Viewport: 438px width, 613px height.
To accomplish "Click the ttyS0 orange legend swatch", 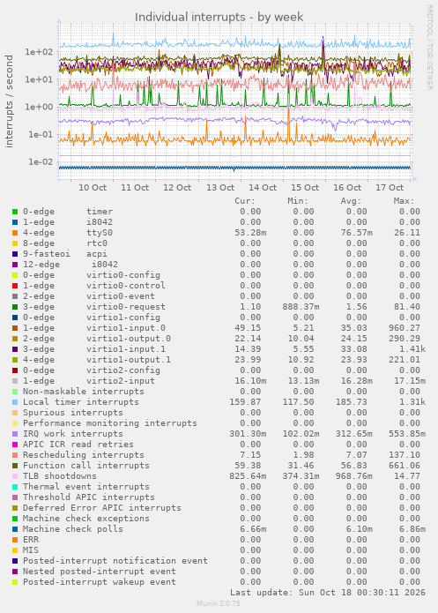I will pos(15,233).
